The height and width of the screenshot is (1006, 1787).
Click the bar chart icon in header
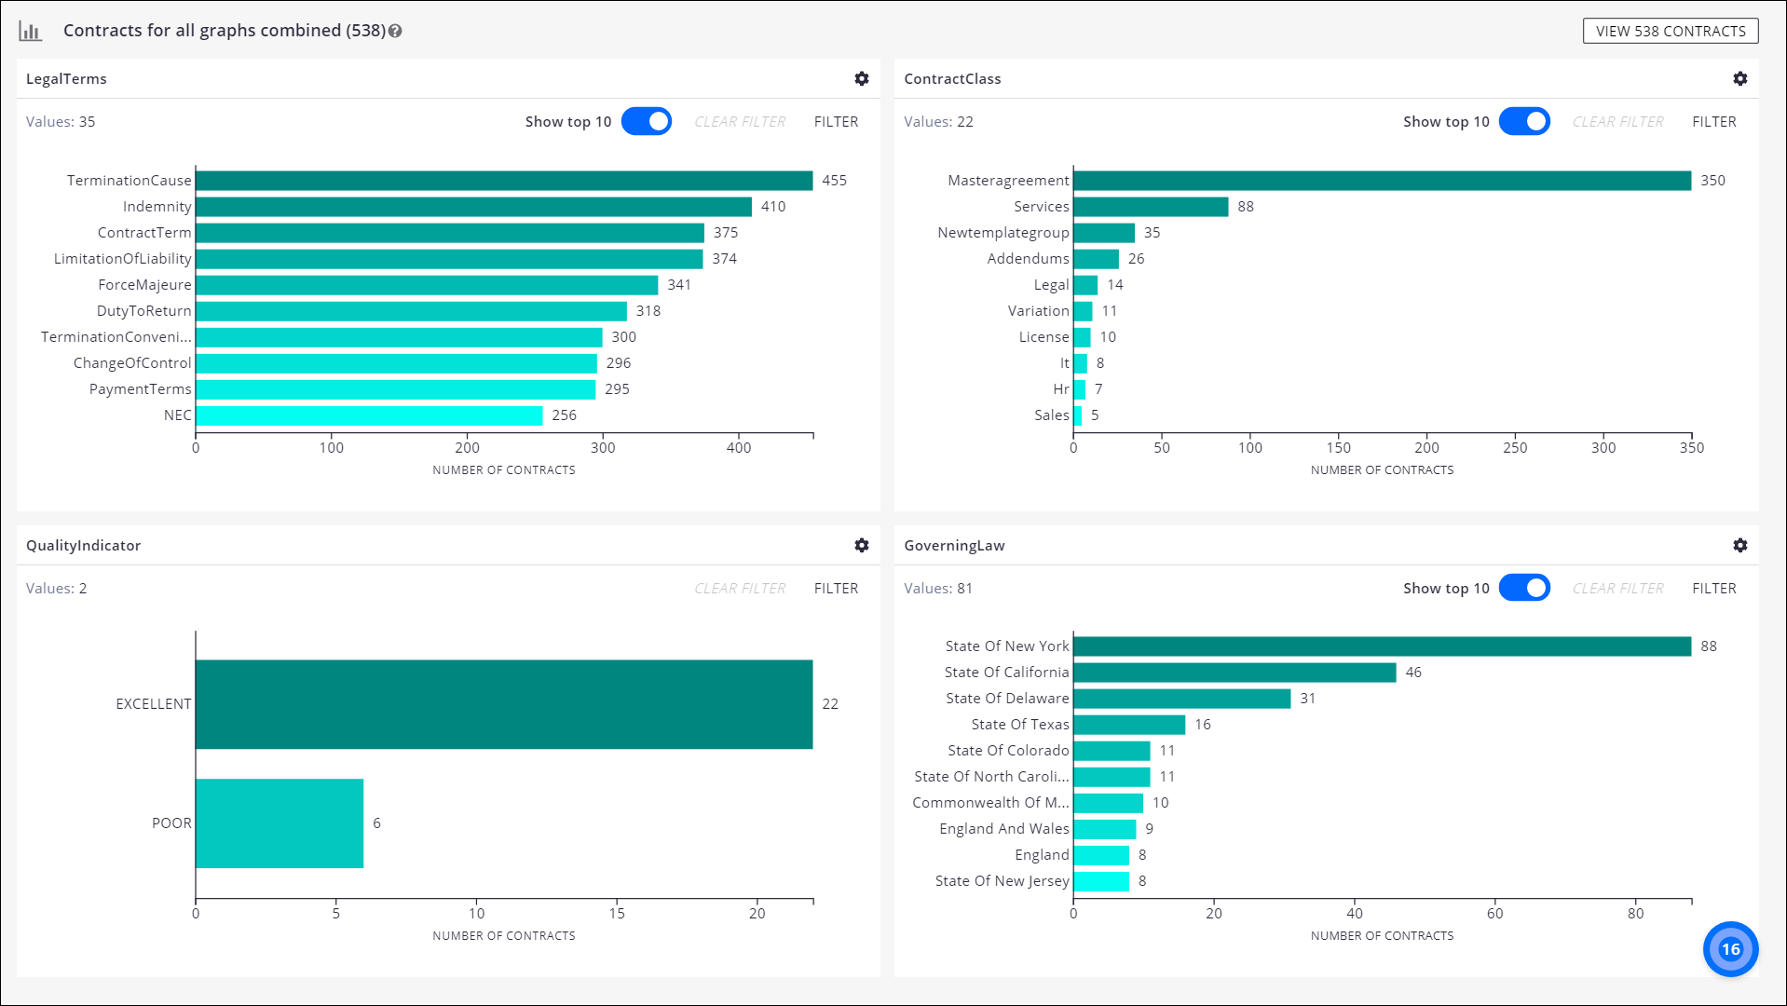pos(31,32)
